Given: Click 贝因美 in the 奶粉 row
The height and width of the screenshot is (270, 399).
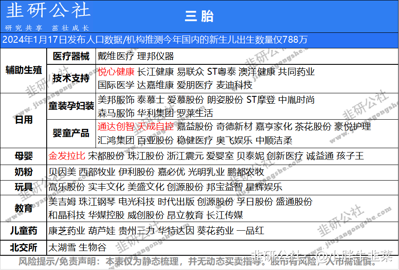Looking at the screenshot, I should click(x=62, y=172).
